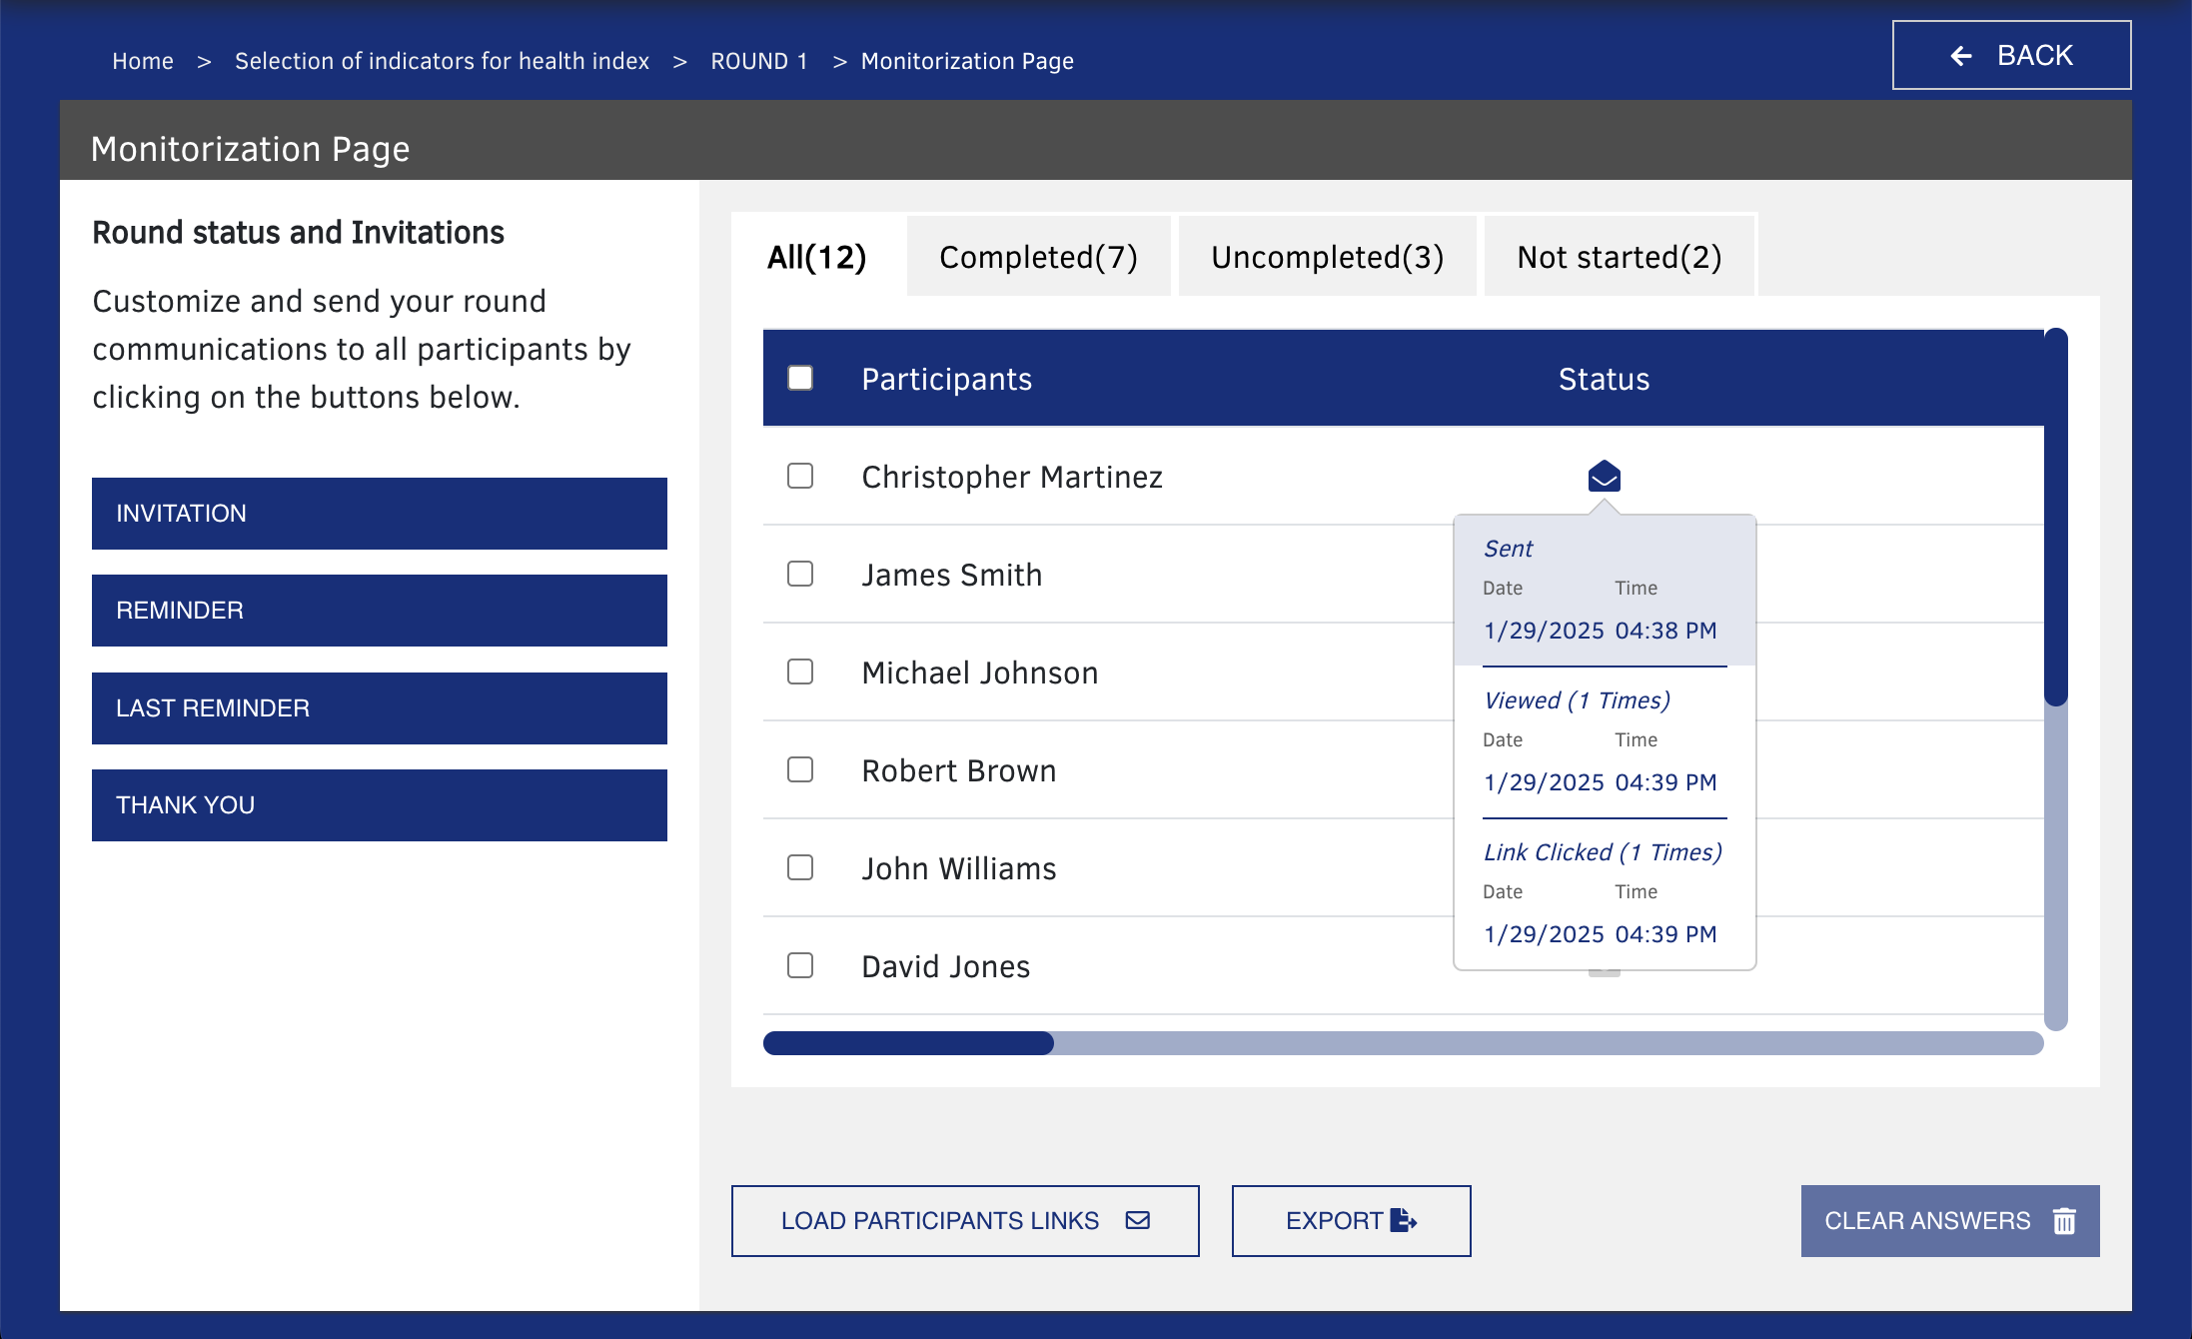Click the Status column header
The width and height of the screenshot is (2192, 1339).
click(x=1604, y=379)
